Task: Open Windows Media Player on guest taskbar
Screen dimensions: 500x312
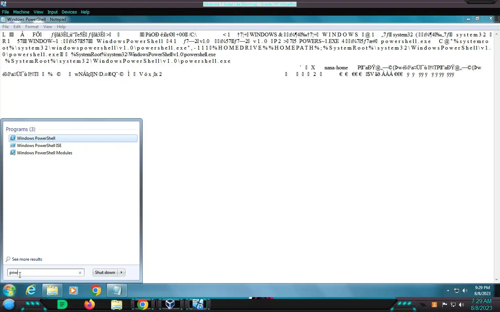Action: [x=73, y=290]
